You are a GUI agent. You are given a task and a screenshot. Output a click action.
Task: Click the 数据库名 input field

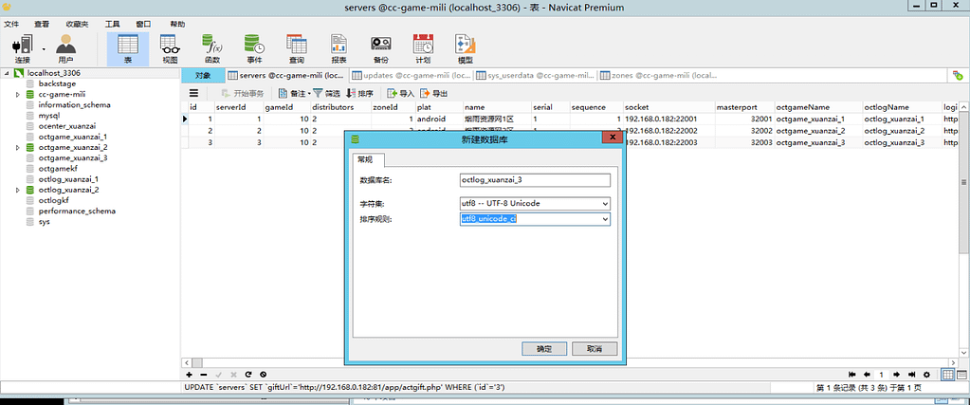coord(535,180)
